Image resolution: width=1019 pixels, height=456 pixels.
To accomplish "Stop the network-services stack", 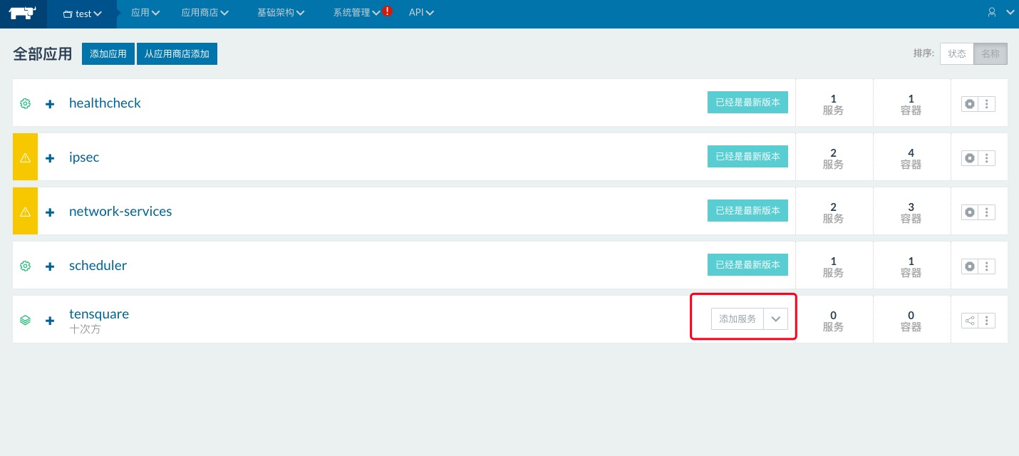I will tap(970, 212).
